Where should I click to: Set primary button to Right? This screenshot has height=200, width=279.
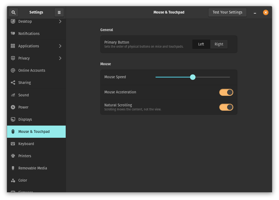pyautogui.click(x=219, y=44)
